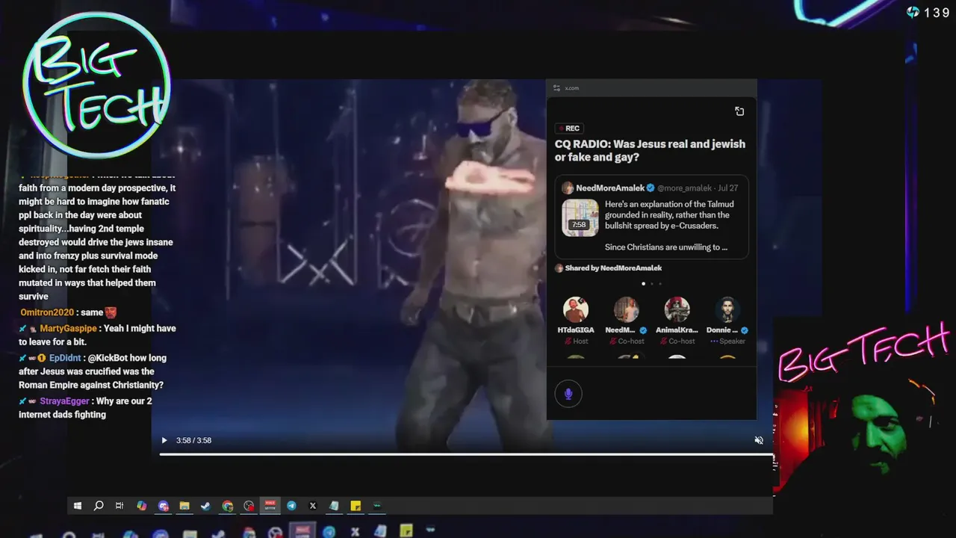Unmute the video using the speaker icon
Screen dimensions: 956x538
pyautogui.click(x=759, y=440)
